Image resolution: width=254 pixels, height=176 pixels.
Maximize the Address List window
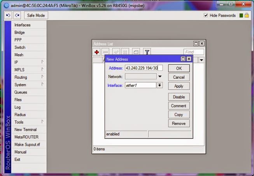[196, 43]
